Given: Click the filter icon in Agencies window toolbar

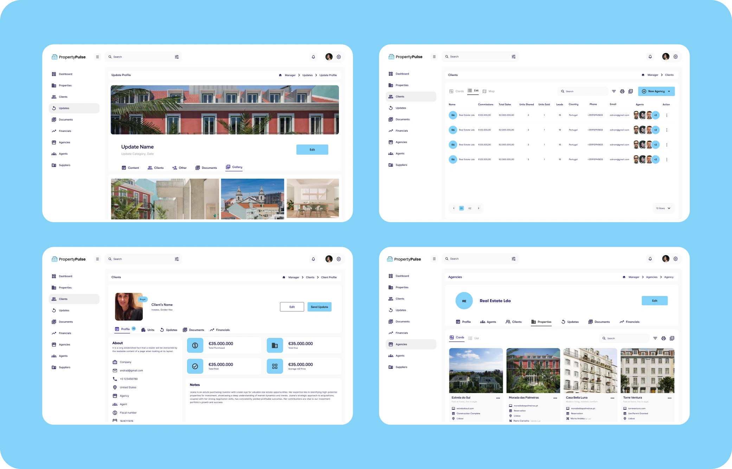Looking at the screenshot, I should (x=655, y=338).
